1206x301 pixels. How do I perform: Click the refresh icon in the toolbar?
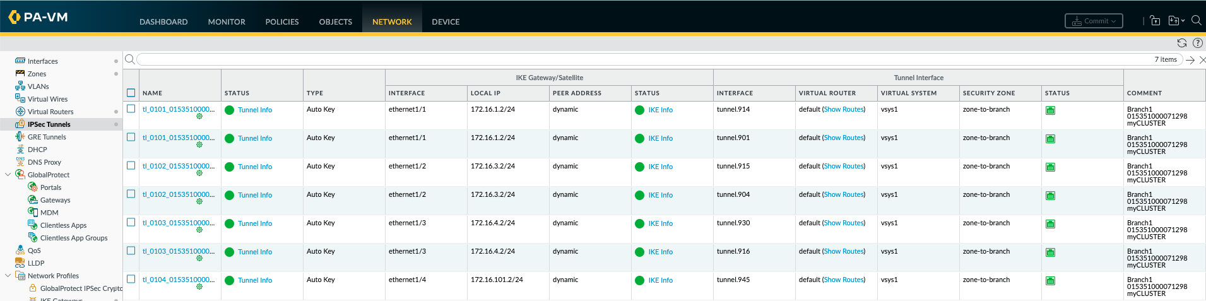point(1182,43)
